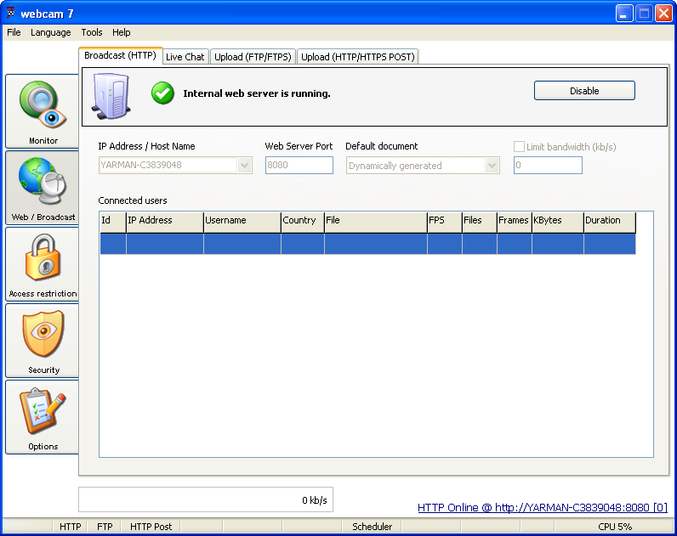Click the Web Server Port field

(x=299, y=165)
